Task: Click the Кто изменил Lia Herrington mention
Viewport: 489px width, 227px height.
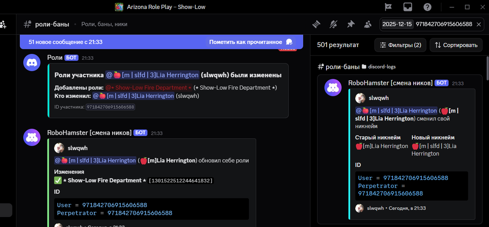Action: [133, 96]
